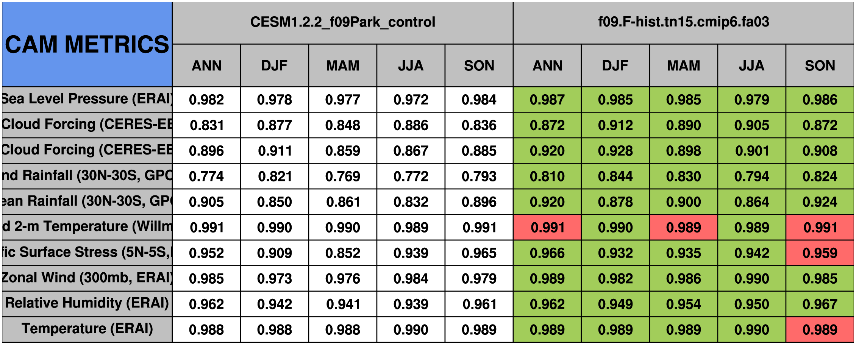Select the Zonal Wind (300mb, ERAI) row label
This screenshot has height=345, width=856.
point(87,278)
